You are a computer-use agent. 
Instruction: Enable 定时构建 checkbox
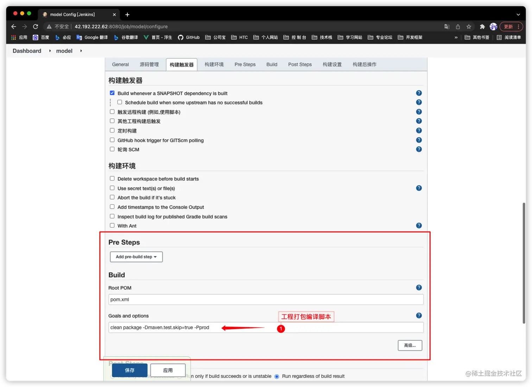click(112, 130)
